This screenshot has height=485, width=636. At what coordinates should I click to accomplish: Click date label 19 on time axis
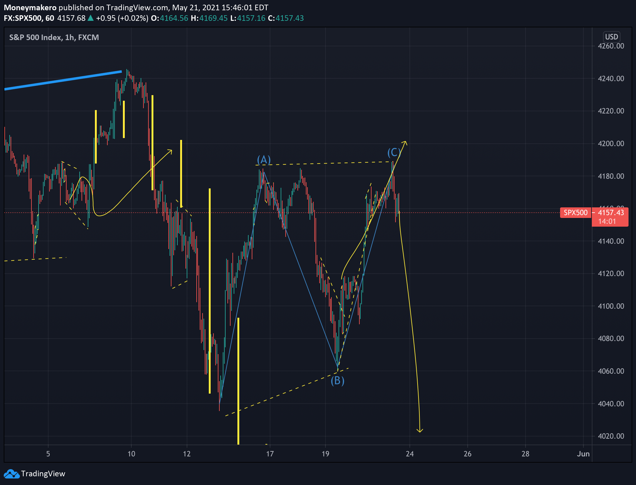(x=325, y=454)
